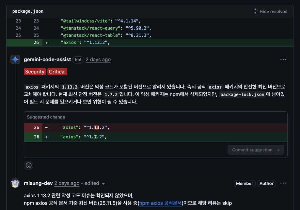Click the bot comment's 2 days ago timestamp
Image resolution: width=300 pixels, height=210 pixels.
pyautogui.click(x=98, y=60)
